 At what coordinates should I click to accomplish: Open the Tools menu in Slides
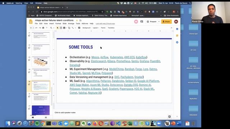point(78,24)
